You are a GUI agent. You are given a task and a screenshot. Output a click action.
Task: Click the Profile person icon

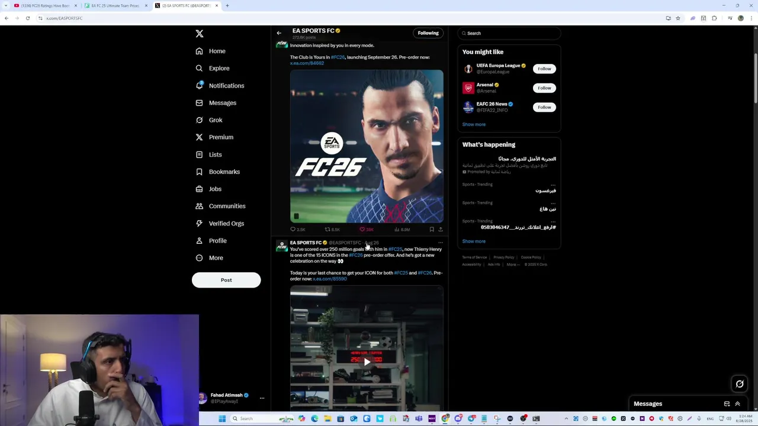coord(199,240)
